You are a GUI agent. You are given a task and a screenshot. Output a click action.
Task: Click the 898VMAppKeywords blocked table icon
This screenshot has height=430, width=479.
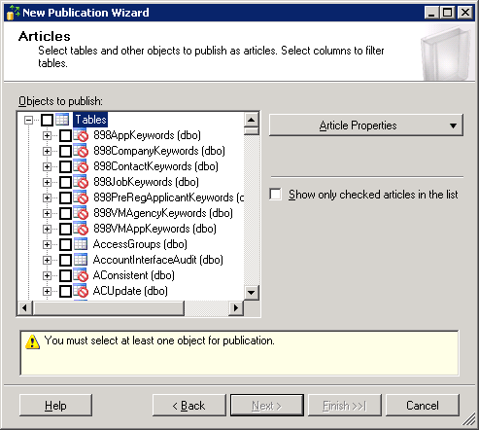(x=81, y=229)
